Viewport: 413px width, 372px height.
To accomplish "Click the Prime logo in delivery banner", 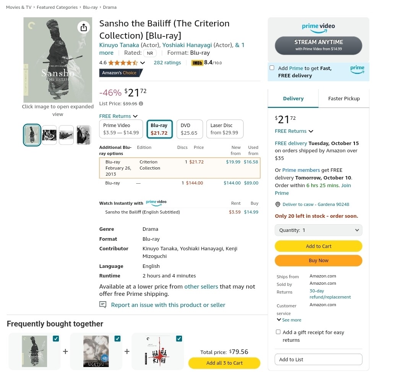I will point(357,69).
